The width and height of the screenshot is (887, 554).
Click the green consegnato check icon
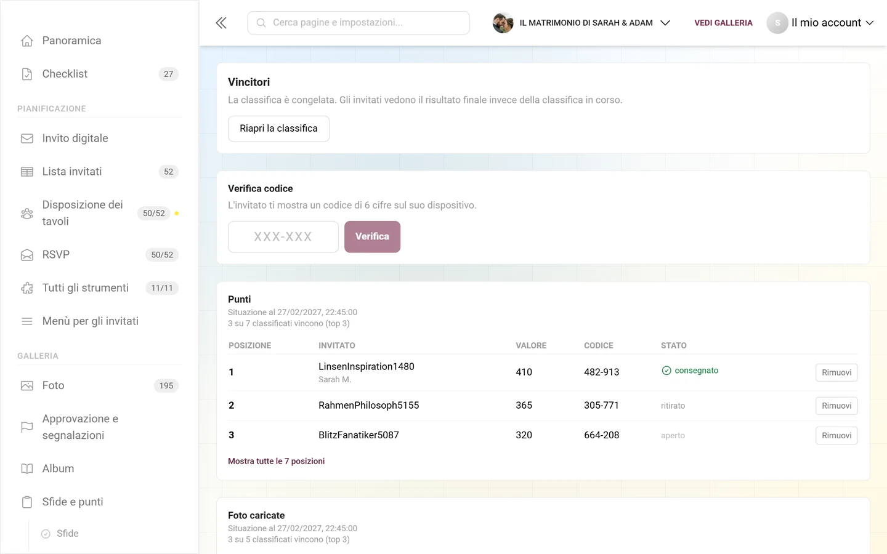[666, 371]
